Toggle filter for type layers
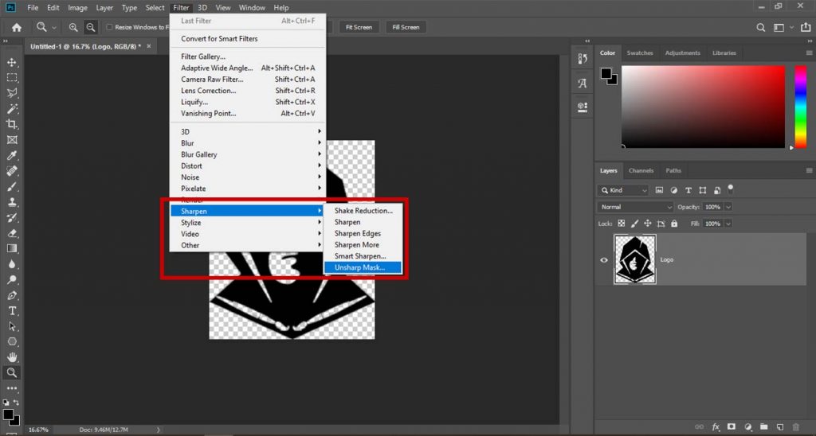 (x=688, y=190)
